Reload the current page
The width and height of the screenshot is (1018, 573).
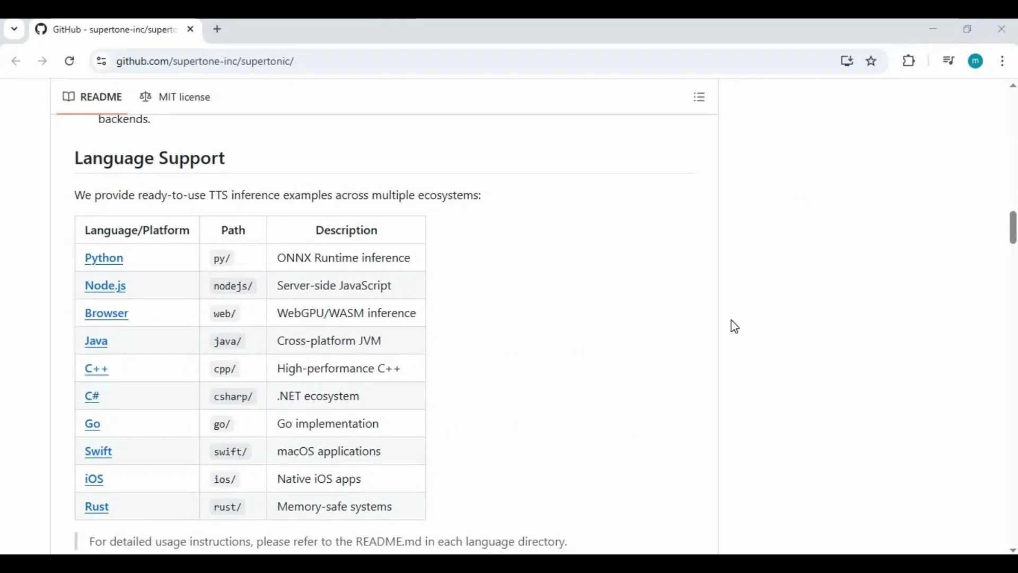[69, 61]
